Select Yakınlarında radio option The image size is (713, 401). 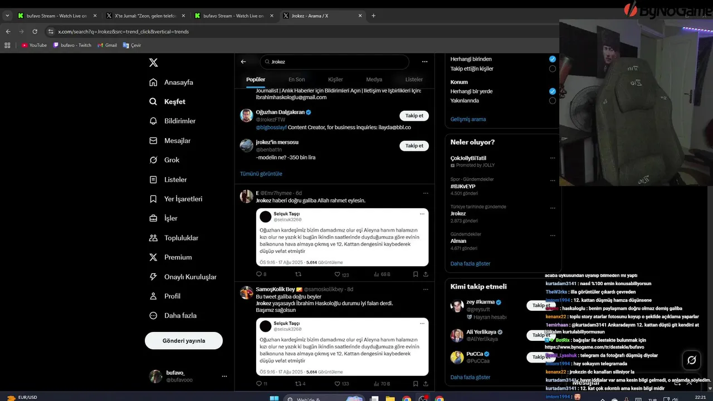point(553,101)
